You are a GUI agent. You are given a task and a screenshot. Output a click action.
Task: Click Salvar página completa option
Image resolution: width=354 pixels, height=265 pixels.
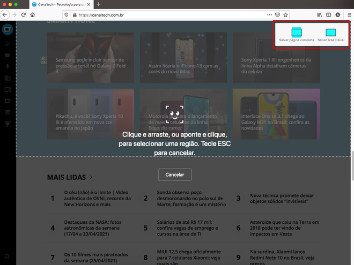point(297,34)
